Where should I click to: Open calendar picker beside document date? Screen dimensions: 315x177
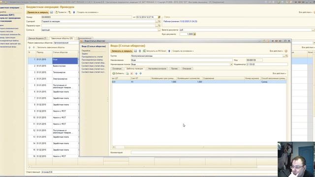click(159, 17)
